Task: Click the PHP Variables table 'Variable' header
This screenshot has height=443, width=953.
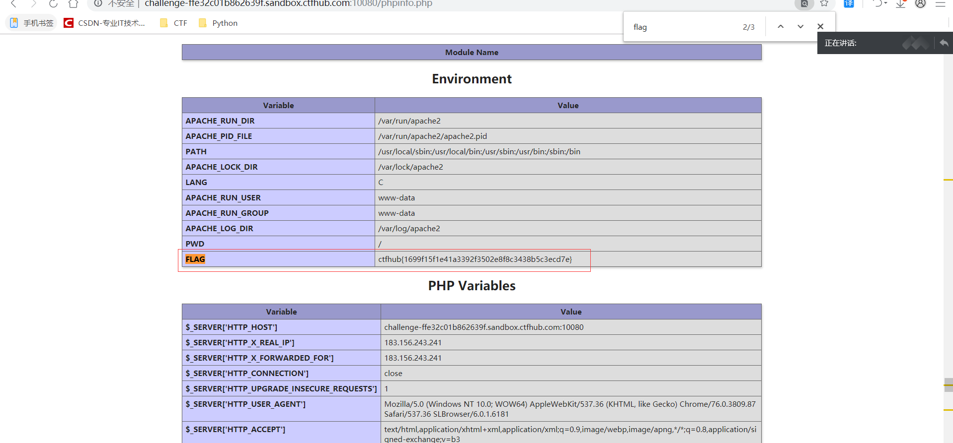Action: tap(281, 312)
